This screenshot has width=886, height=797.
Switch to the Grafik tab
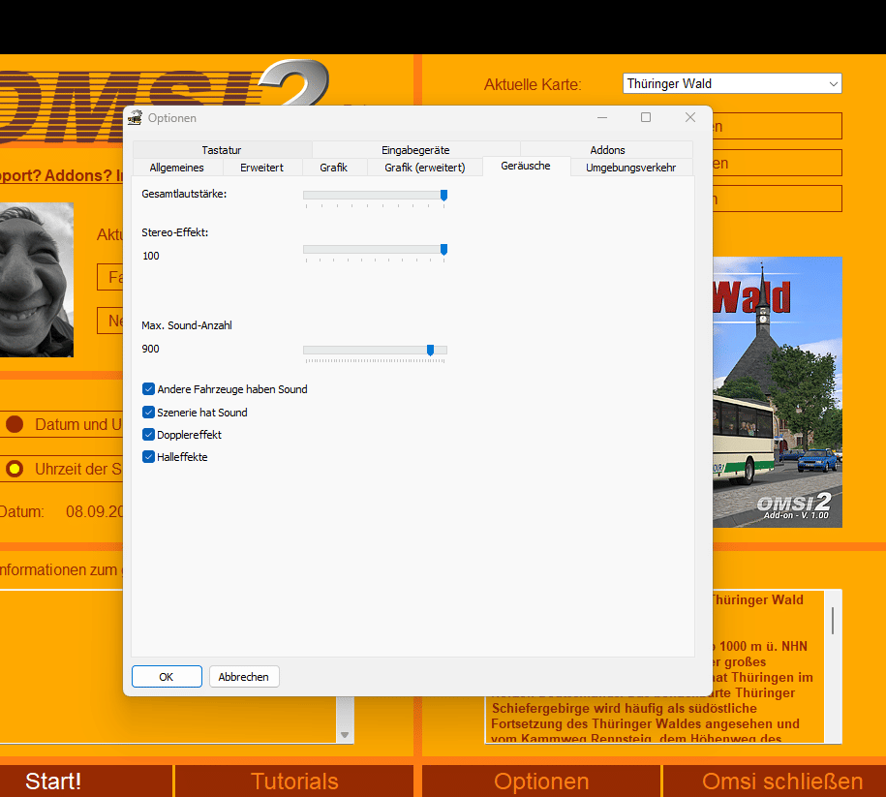point(333,168)
